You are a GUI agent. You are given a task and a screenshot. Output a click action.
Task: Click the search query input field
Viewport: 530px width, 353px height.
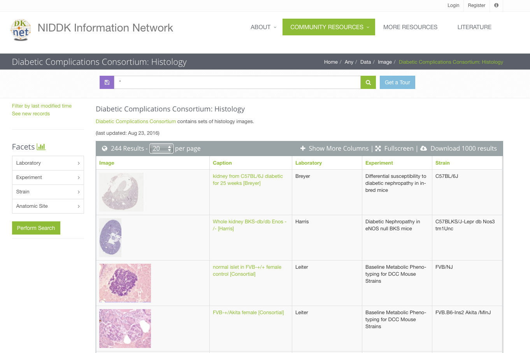click(237, 82)
